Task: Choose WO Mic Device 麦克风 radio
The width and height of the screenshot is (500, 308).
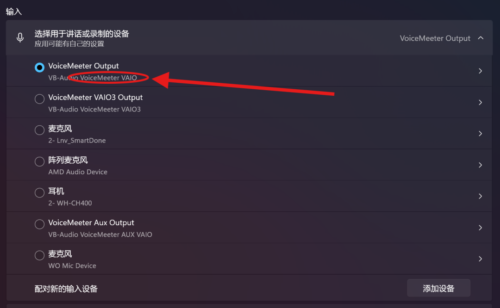Action: point(39,256)
